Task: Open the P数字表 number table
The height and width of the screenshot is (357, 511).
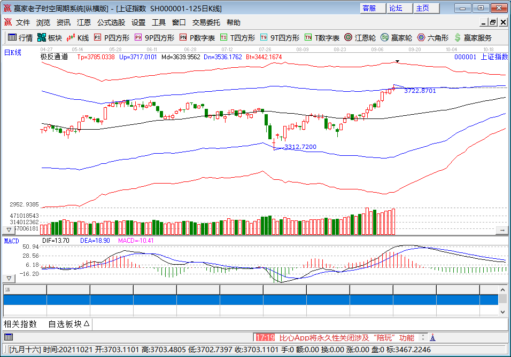Action: click(x=197, y=38)
